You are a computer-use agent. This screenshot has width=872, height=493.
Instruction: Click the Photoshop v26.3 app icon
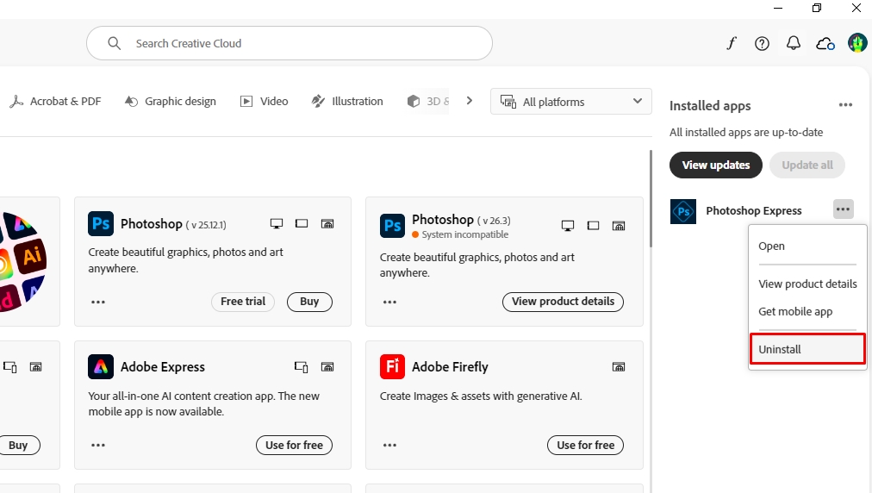[392, 225]
